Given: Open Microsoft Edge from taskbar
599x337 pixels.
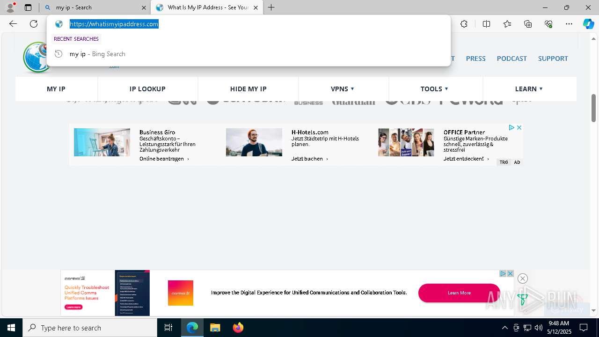Looking at the screenshot, I should pyautogui.click(x=192, y=328).
